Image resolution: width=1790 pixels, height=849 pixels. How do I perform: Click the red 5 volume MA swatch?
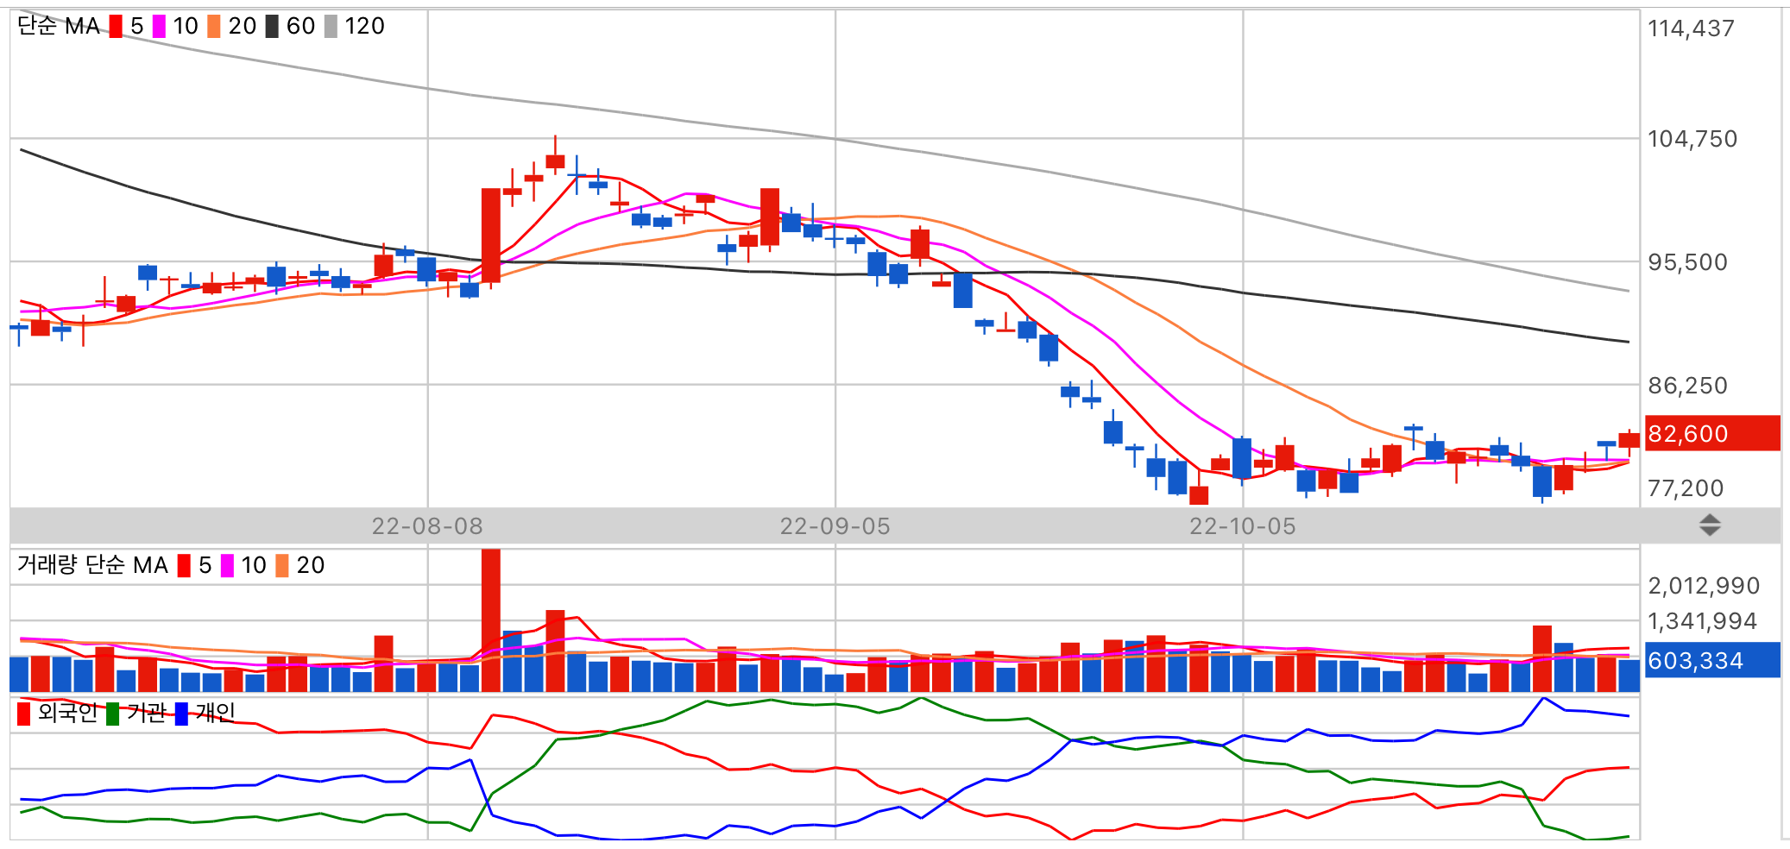(x=184, y=566)
